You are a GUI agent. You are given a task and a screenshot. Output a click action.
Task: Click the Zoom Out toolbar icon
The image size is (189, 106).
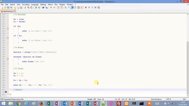[x=54, y=8]
